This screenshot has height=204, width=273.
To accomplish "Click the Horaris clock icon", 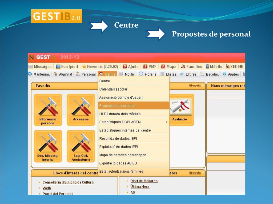I will (x=141, y=74).
